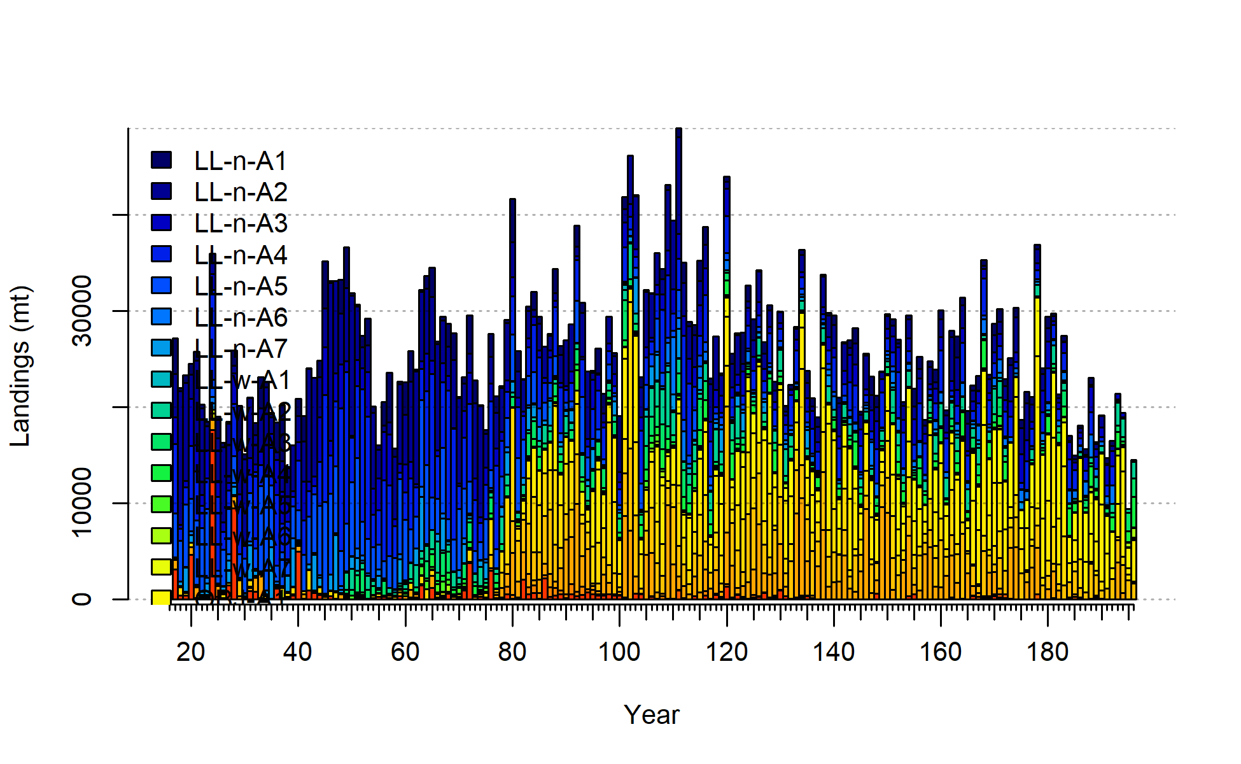This screenshot has width=1241, height=764.
Task: Click the legend label LL-n-A2
Action: [x=241, y=192]
